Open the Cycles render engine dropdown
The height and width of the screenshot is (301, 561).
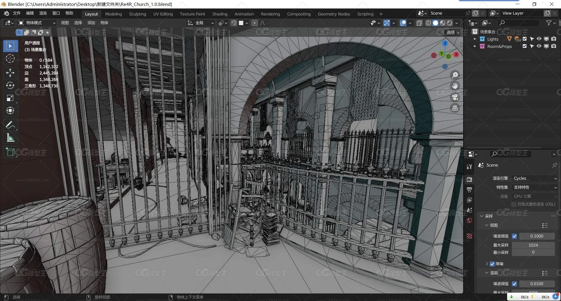pyautogui.click(x=535, y=178)
